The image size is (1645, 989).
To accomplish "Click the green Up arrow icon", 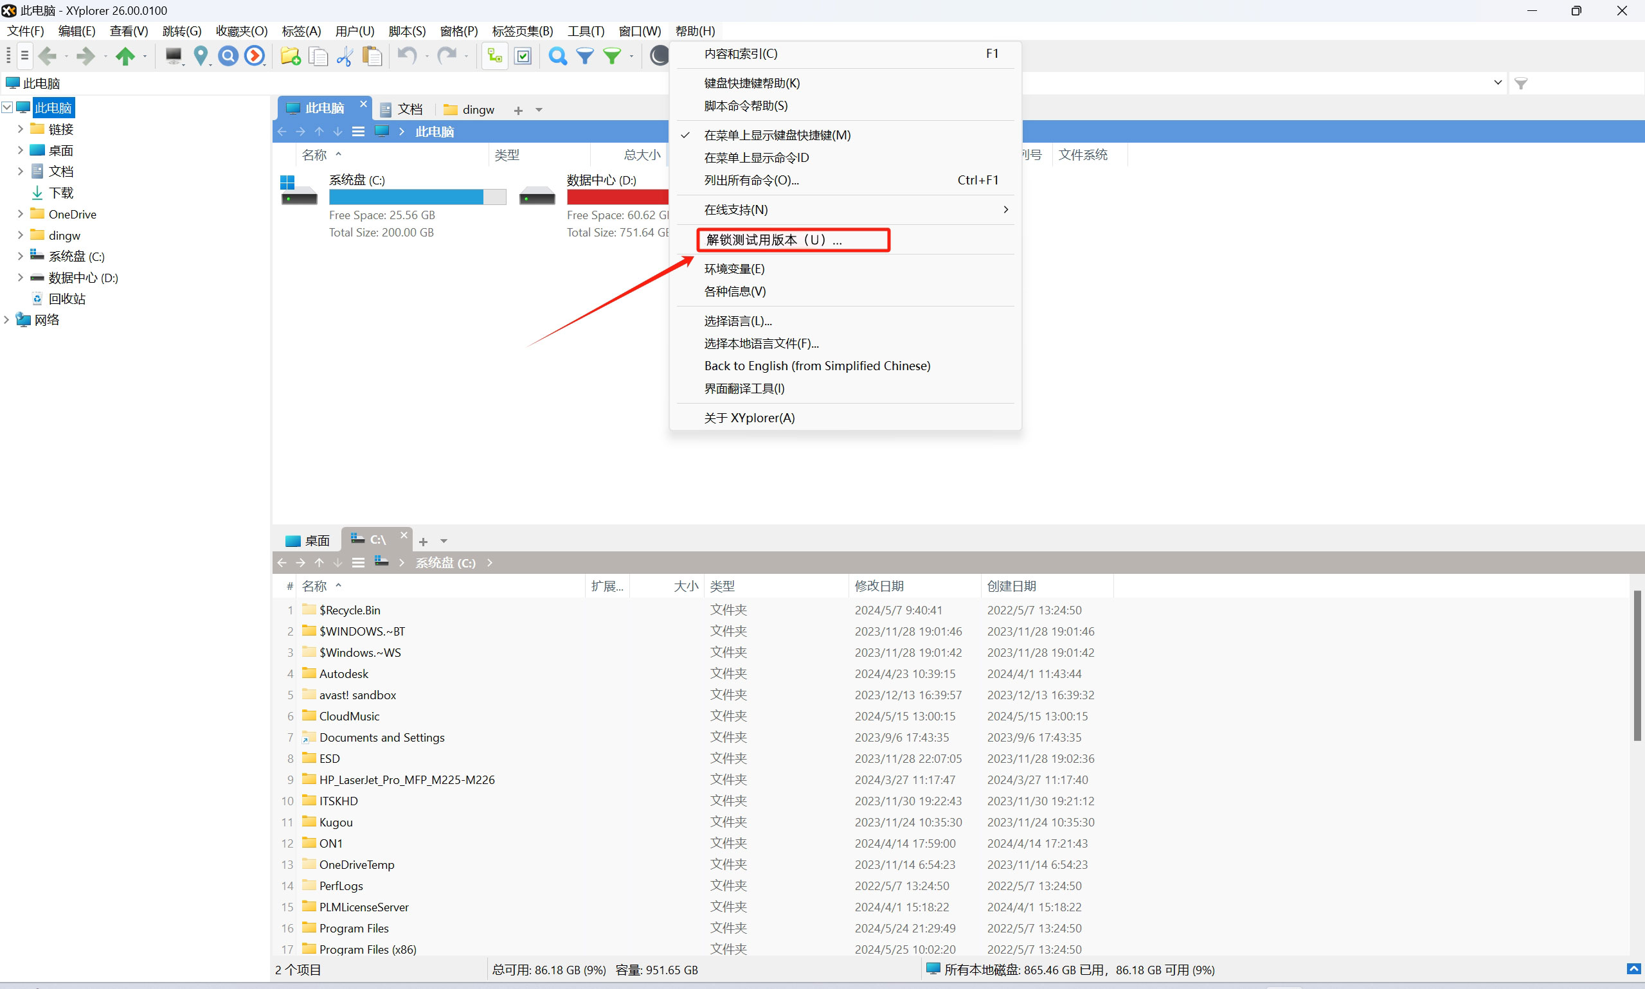I will (125, 56).
